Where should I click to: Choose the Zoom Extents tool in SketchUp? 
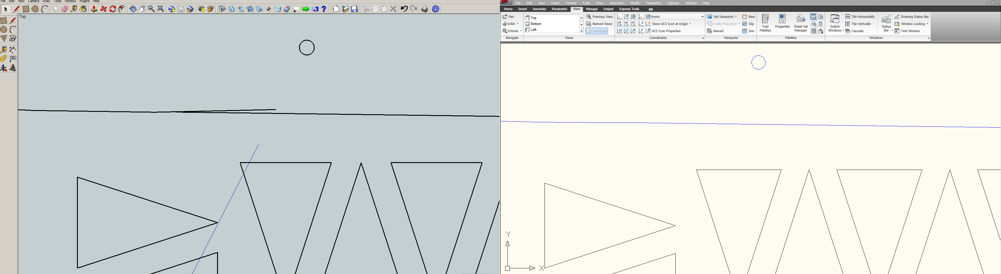tap(160, 9)
